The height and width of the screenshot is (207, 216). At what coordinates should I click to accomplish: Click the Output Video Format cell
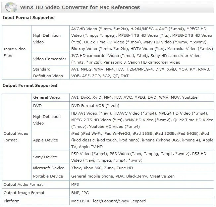pos(15,137)
